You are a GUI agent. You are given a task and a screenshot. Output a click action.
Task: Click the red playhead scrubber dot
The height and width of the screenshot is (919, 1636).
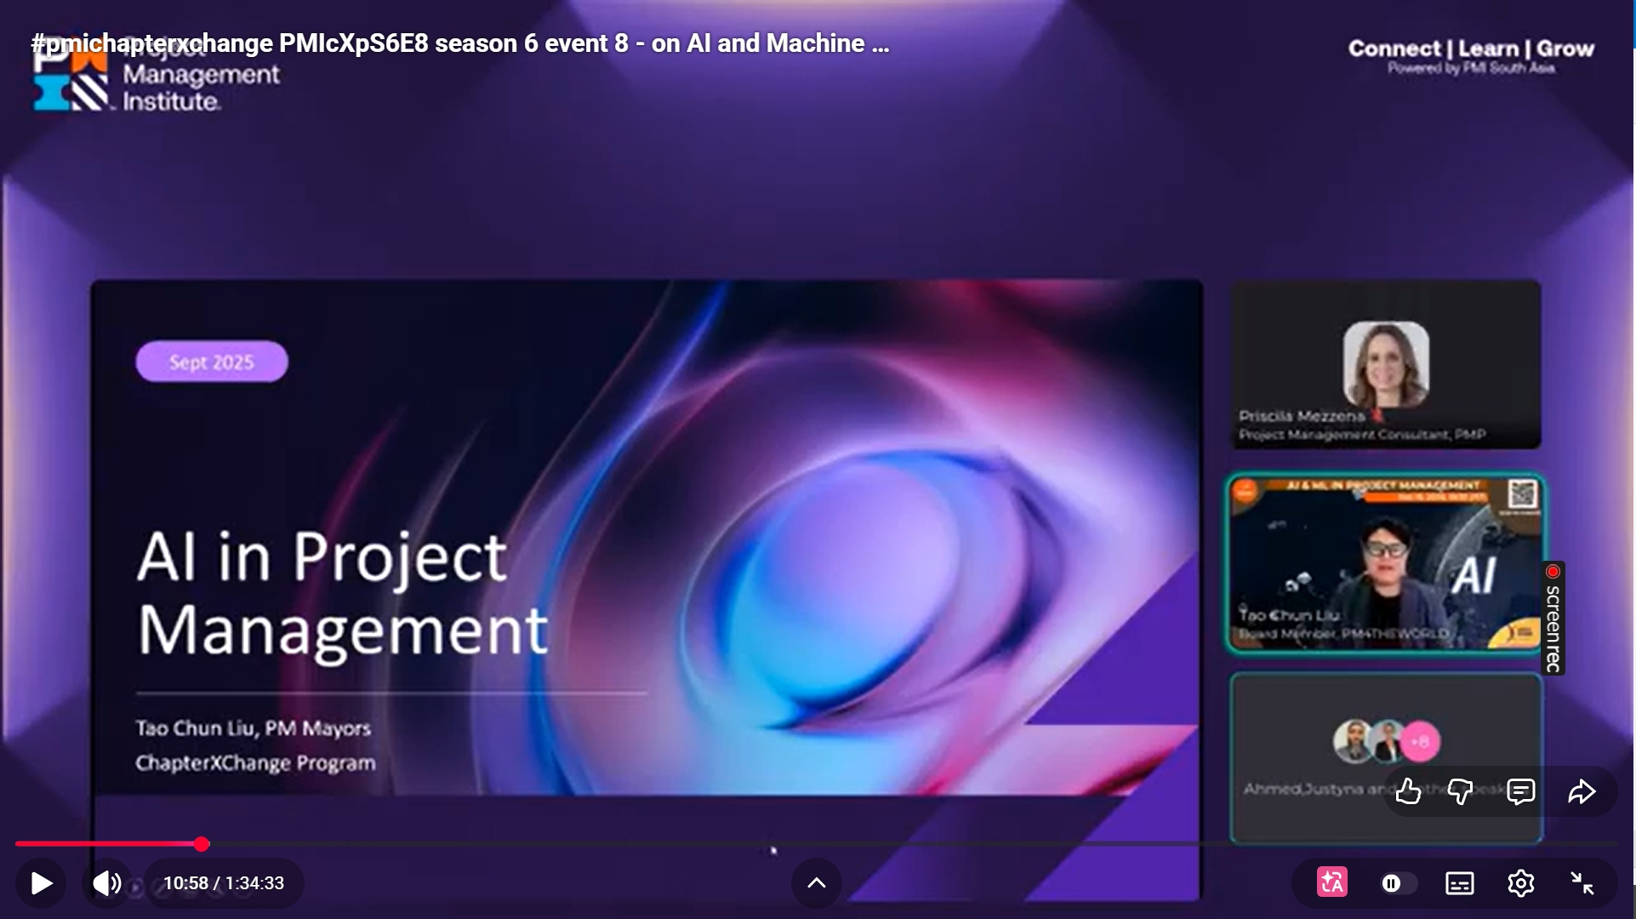(202, 844)
